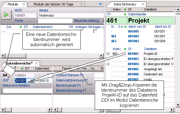This screenshot has width=180, height=114.
Task: Sort by the Ident von DI column header
Action: (137, 27)
